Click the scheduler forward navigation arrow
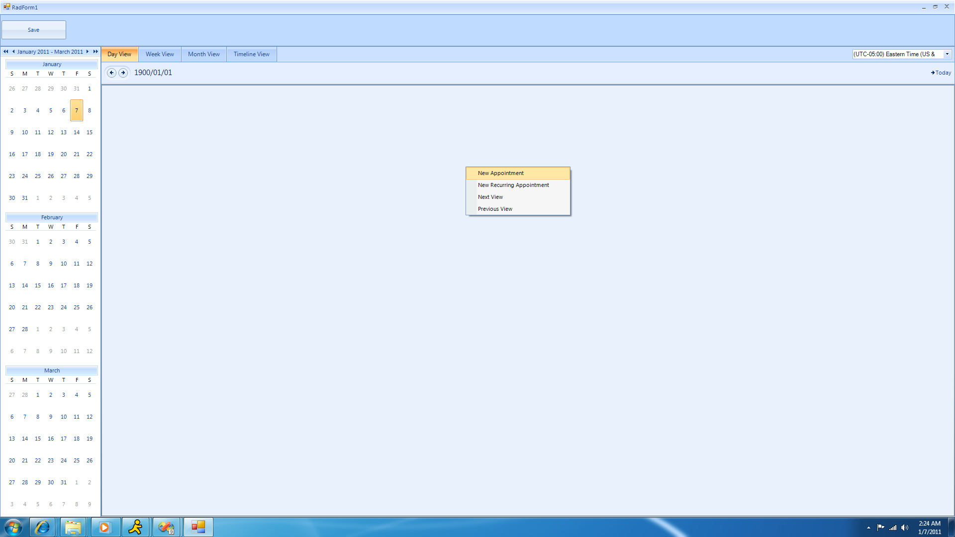This screenshot has width=955, height=537. [x=123, y=73]
